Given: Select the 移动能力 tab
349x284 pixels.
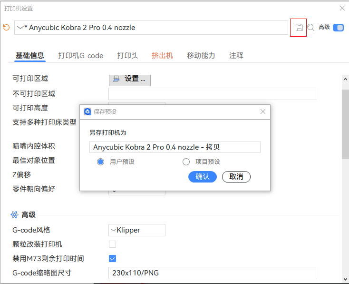Looking at the screenshot, I should point(201,56).
